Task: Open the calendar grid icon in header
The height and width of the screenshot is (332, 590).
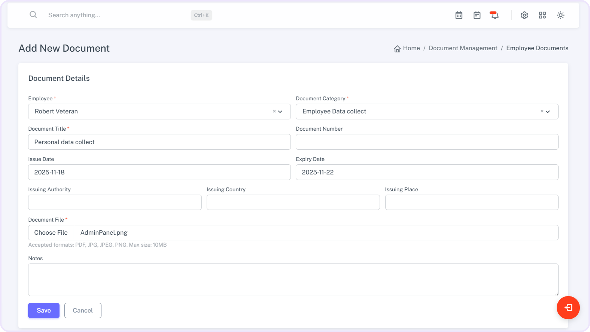Action: click(x=459, y=15)
